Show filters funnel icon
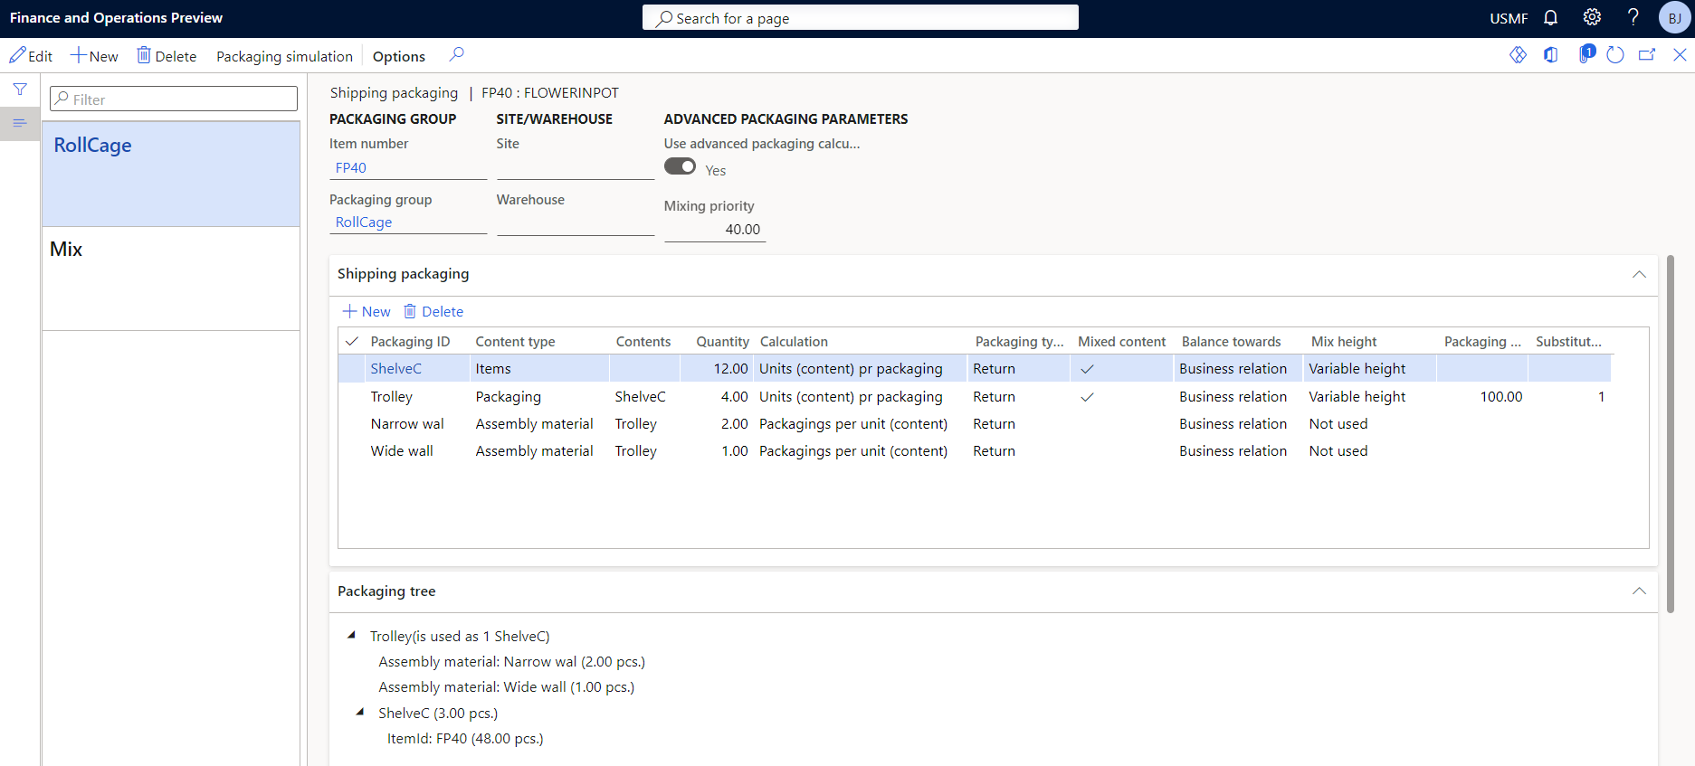Viewport: 1695px width, 766px height. tap(20, 89)
